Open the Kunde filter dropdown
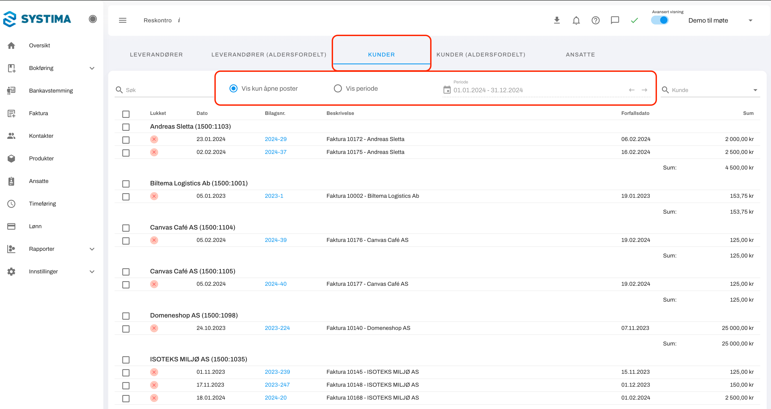771x409 pixels. (755, 90)
